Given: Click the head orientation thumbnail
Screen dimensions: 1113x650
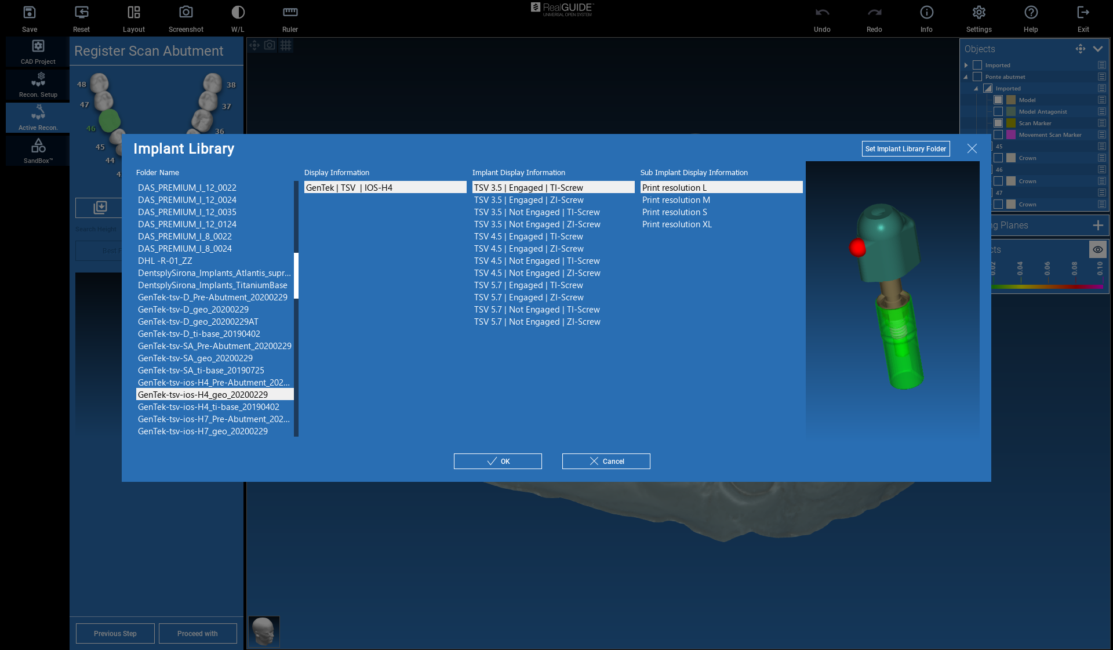Looking at the screenshot, I should (264, 631).
